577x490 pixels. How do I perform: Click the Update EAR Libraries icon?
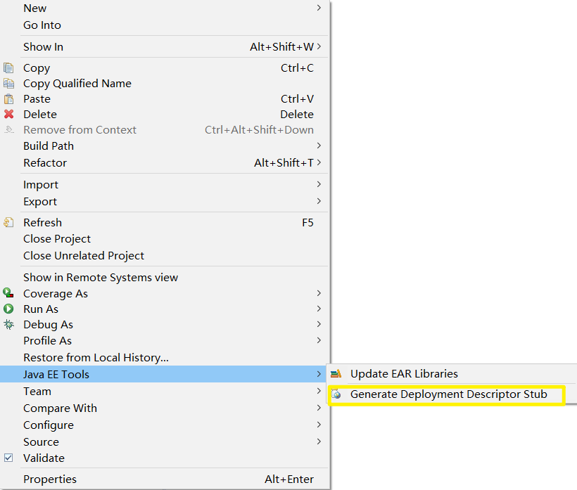(x=336, y=374)
